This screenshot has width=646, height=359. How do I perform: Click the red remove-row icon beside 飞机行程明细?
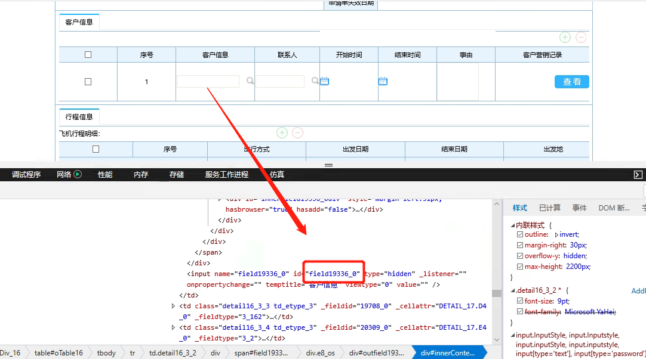coord(297,132)
